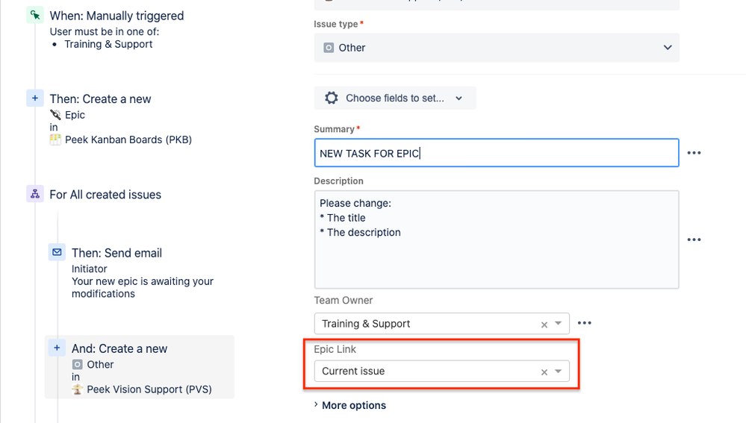
Task: Clear the Epic Link value
Action: click(544, 372)
